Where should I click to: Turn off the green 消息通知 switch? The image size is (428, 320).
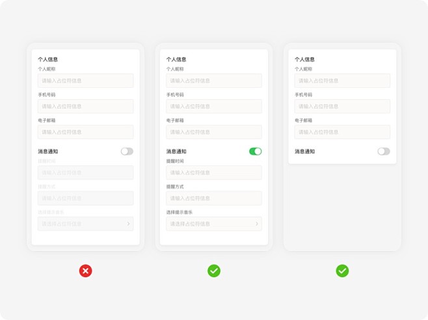click(255, 151)
